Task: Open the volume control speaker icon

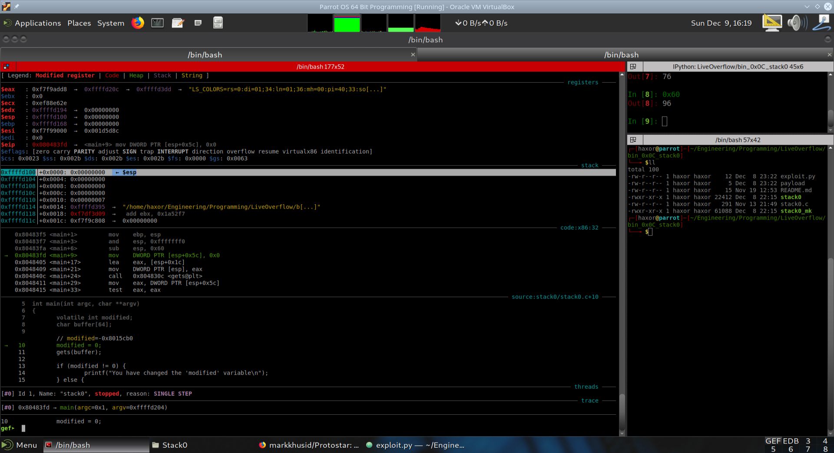Action: pyautogui.click(x=797, y=23)
